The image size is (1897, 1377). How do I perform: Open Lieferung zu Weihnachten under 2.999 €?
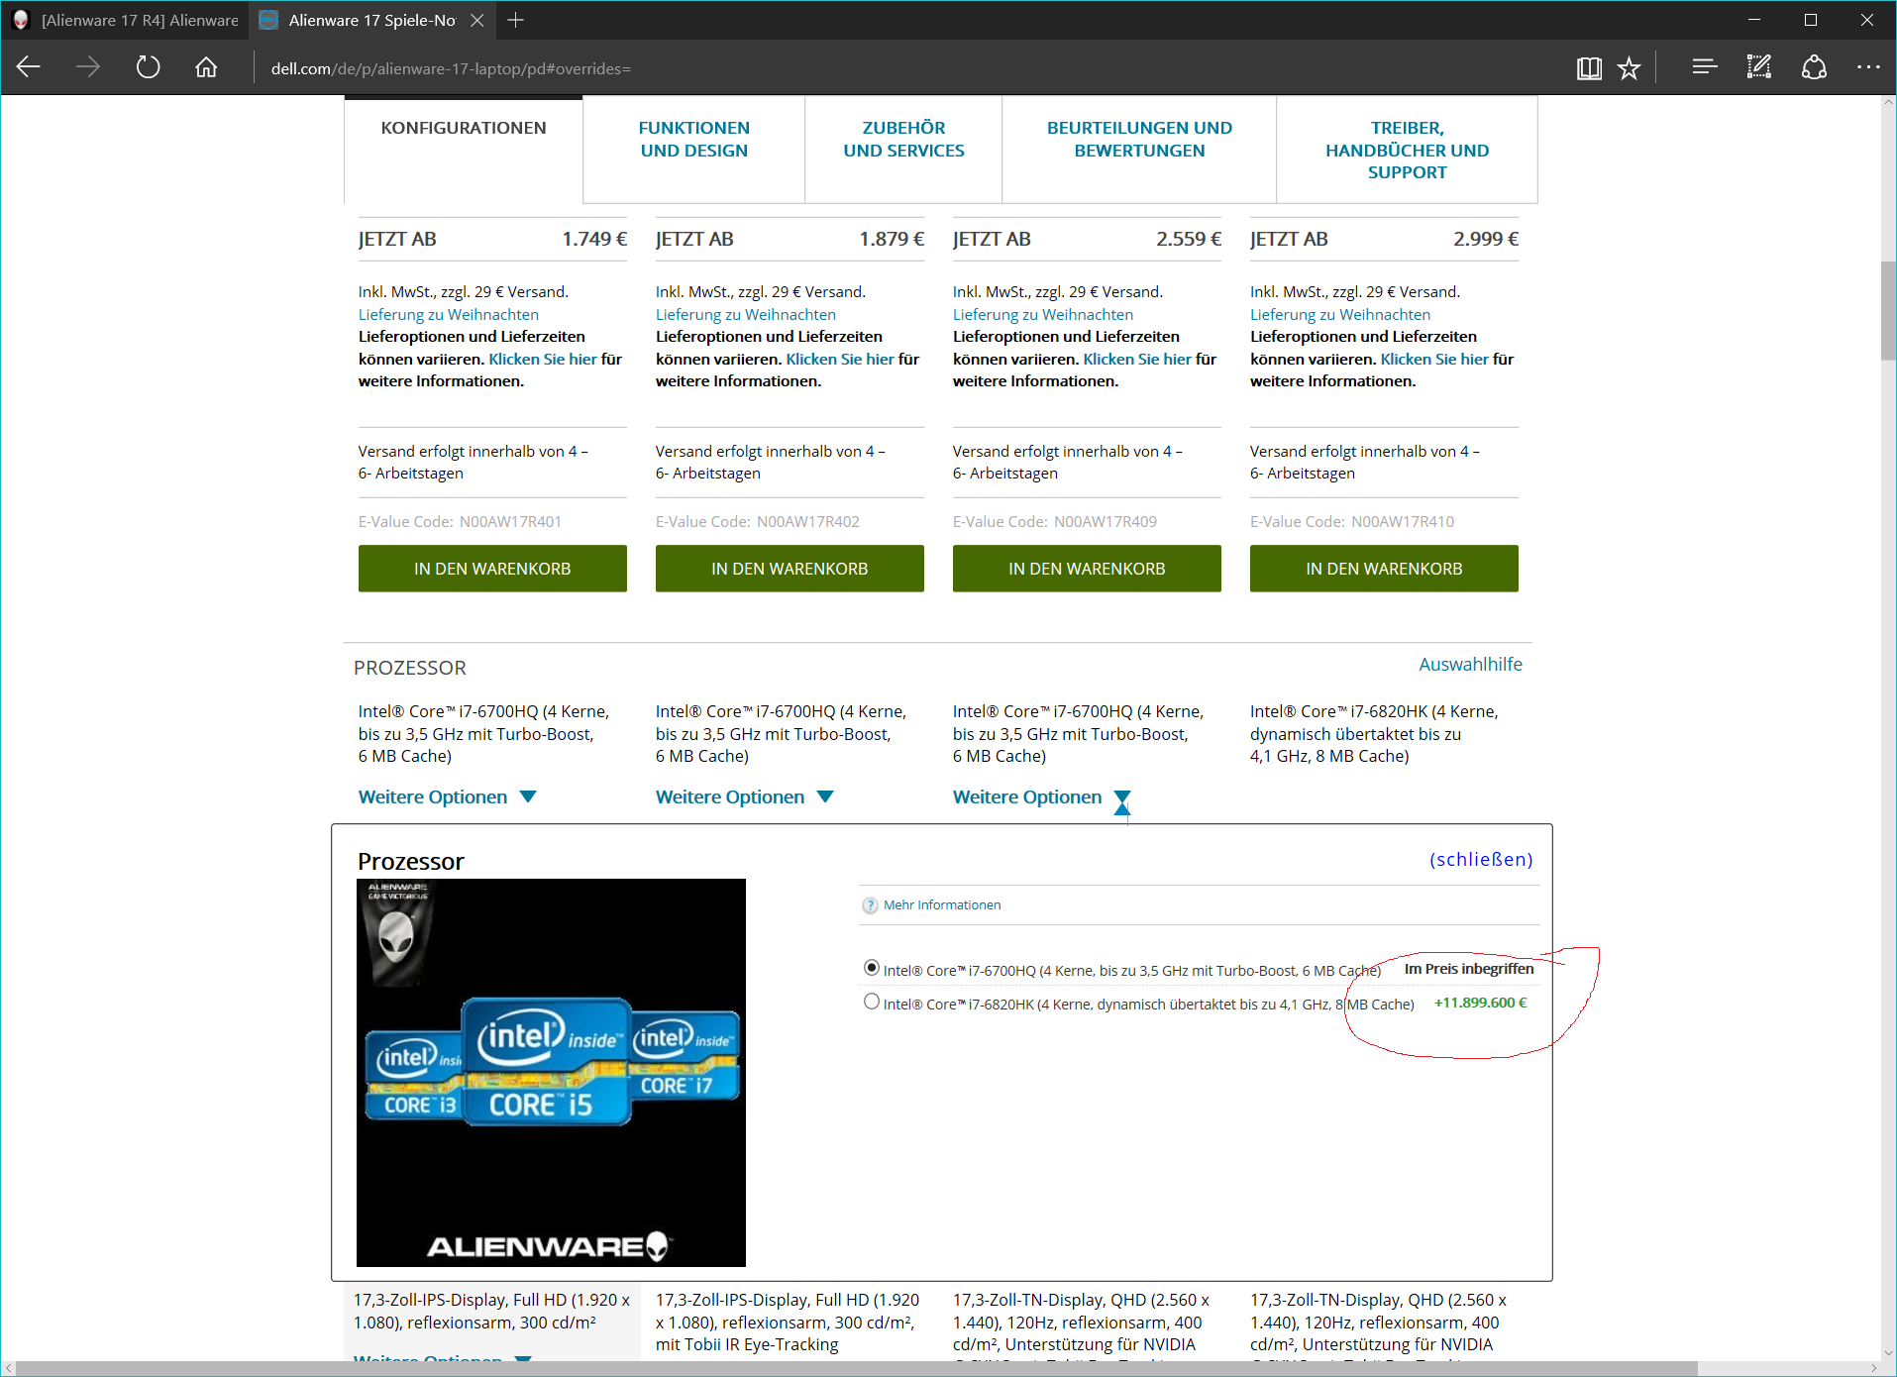point(1340,314)
